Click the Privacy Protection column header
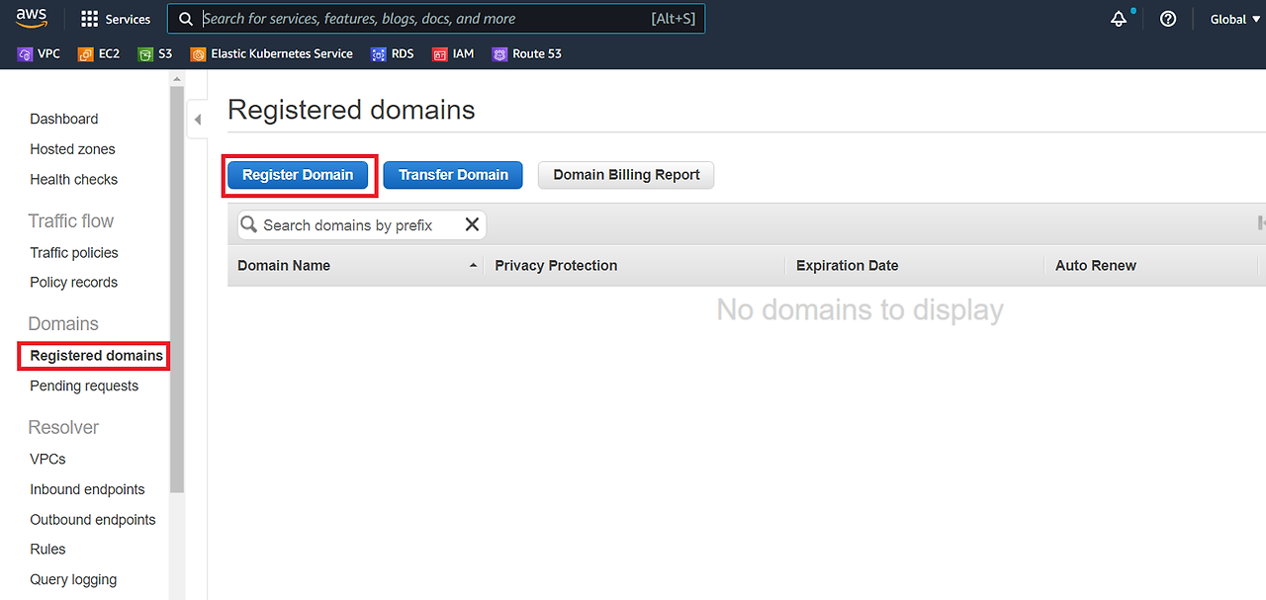 556,266
